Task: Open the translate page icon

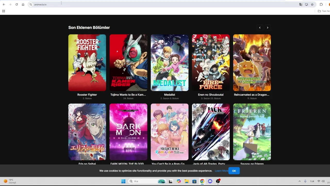Action: point(301,4)
